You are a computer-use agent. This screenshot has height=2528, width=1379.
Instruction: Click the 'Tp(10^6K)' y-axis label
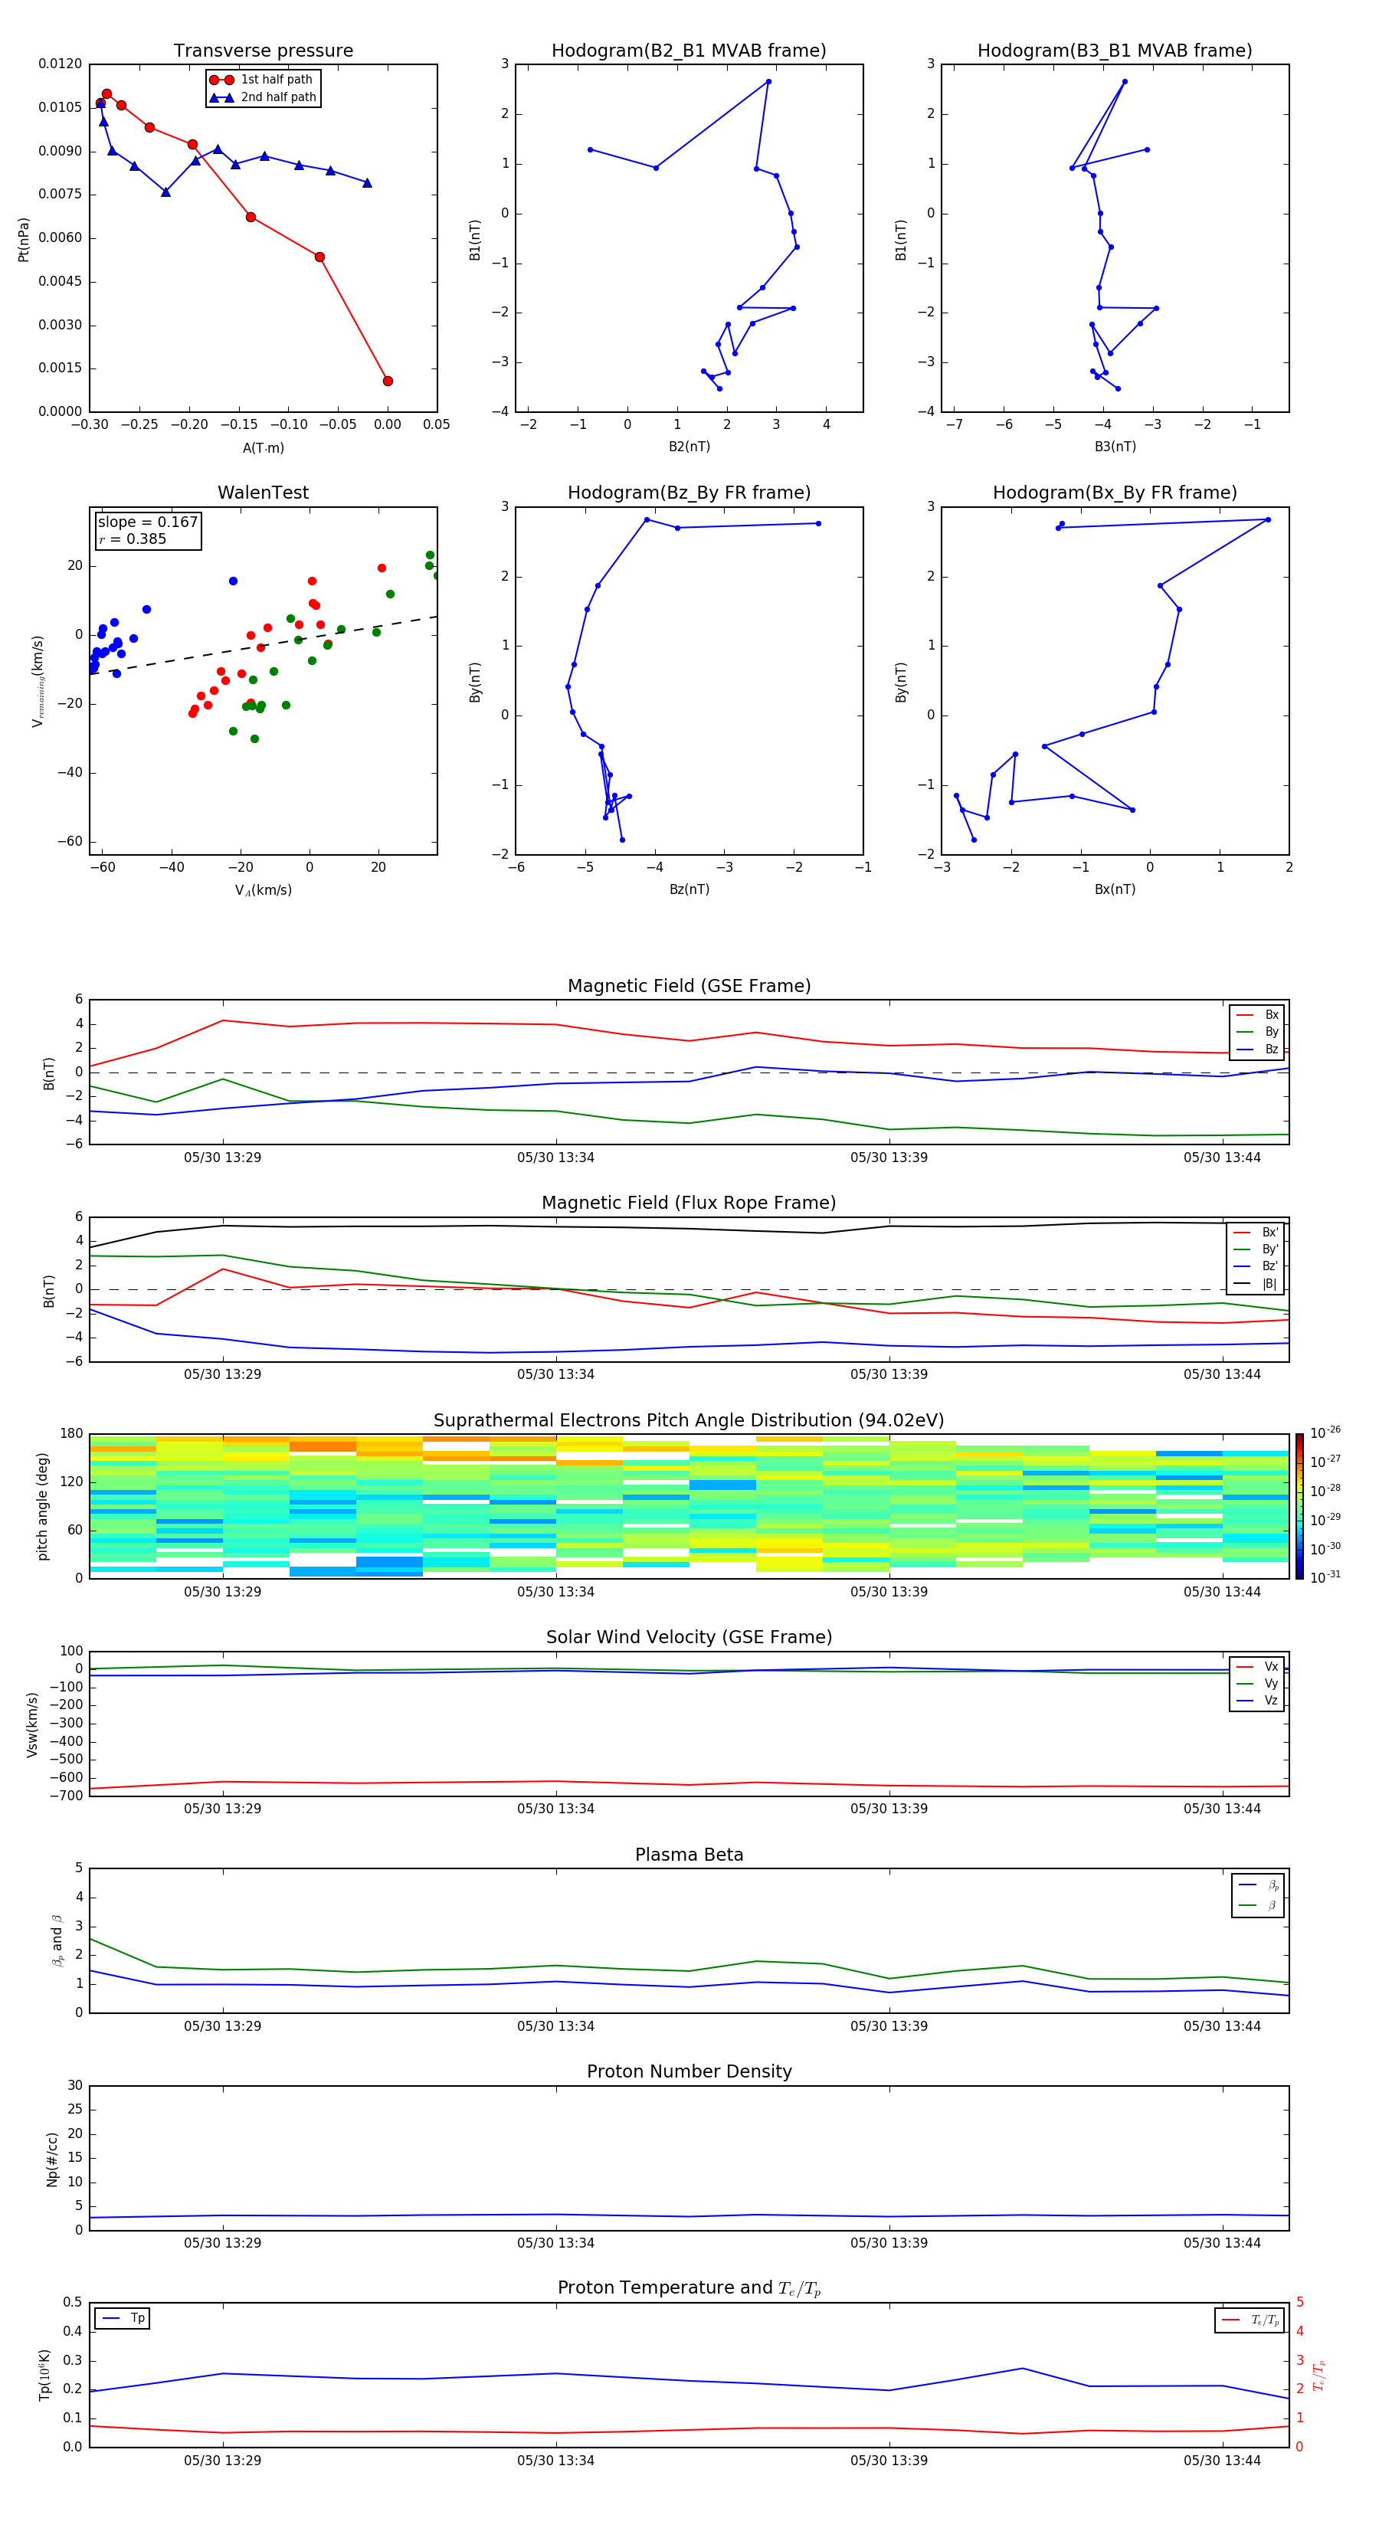[44, 2375]
